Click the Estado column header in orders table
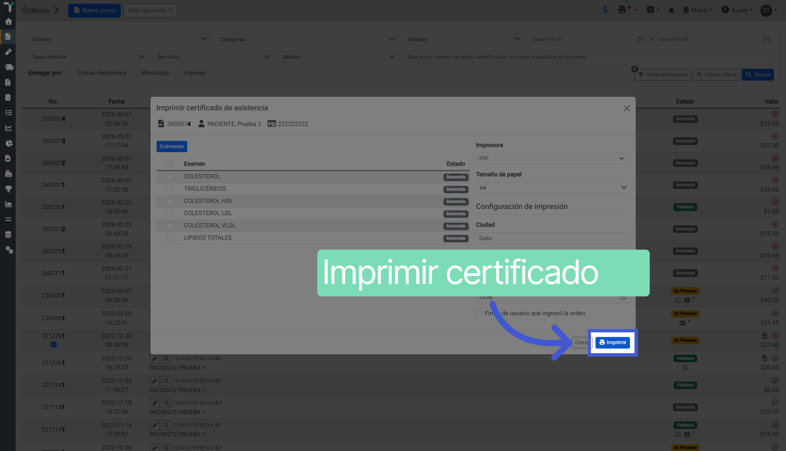The width and height of the screenshot is (786, 451). (685, 101)
